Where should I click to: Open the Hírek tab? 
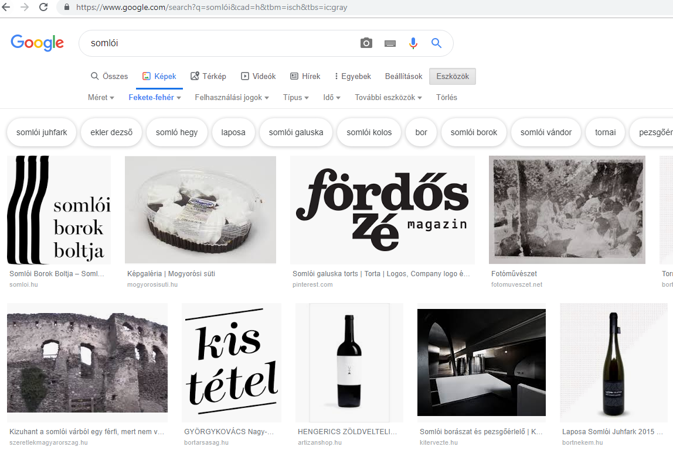305,76
